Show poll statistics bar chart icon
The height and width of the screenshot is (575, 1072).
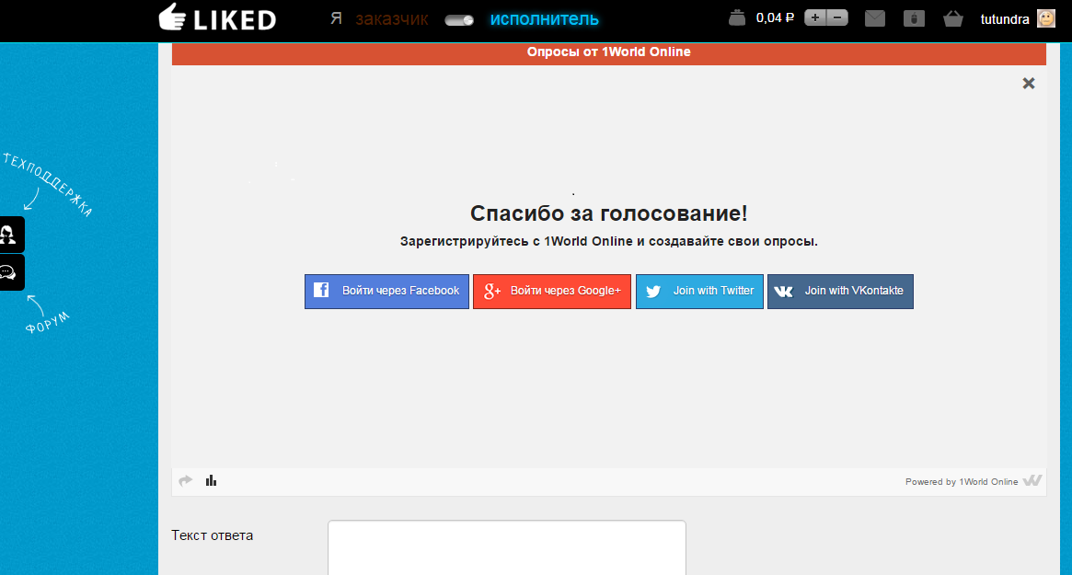pos(212,480)
